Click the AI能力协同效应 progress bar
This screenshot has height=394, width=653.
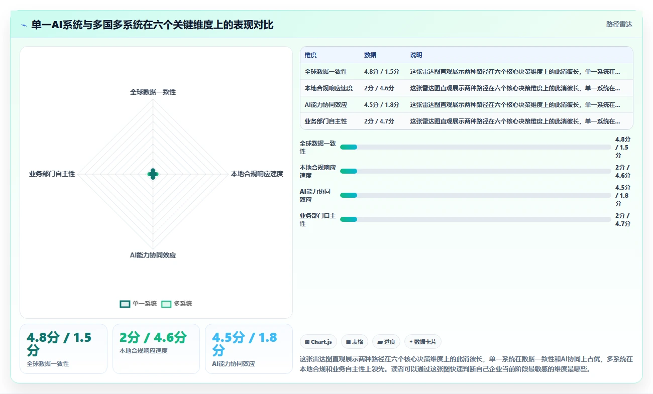476,195
